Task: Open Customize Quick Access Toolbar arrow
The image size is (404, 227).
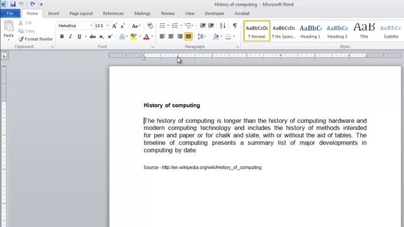Action: [41, 4]
